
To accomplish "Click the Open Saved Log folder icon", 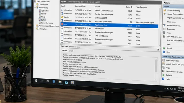I will [x=165, y=10].
